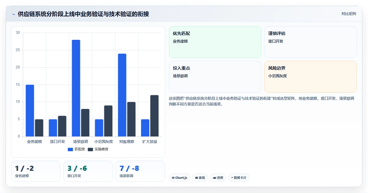Screen dimensions: 368x193
Task: Click the 场景联调 x-axis label
Action: [x=81, y=142]
